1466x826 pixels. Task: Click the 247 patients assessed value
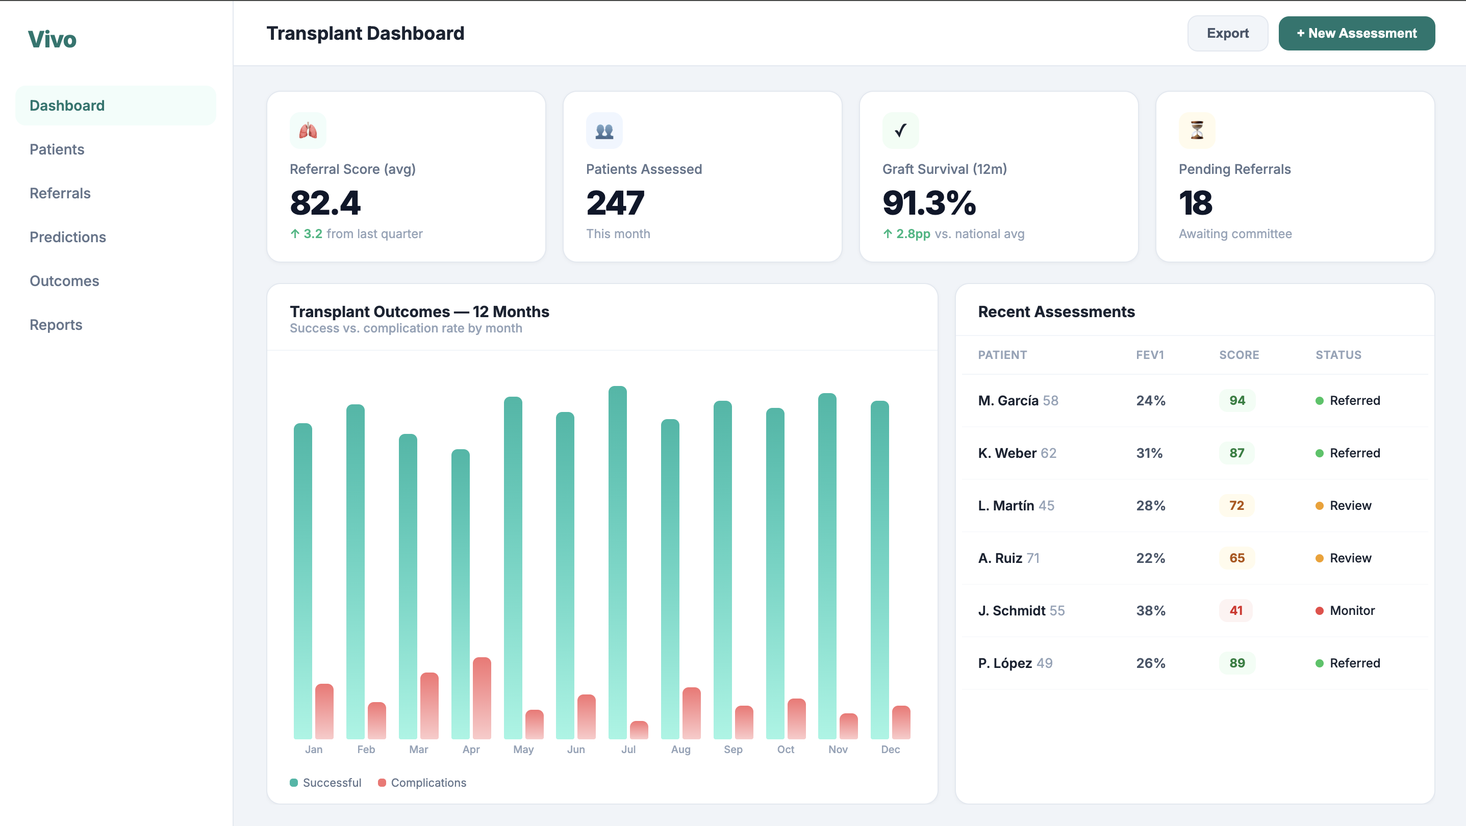click(x=616, y=203)
